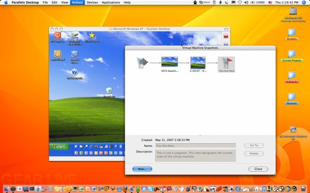Click Finder icon in the Dock

[x=7, y=189]
